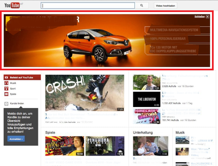
Task: Focus the YouTube search input field
Action: pyautogui.click(x=88, y=6)
